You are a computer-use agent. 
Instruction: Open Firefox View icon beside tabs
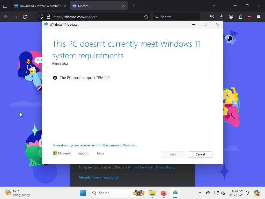[x=5, y=6]
